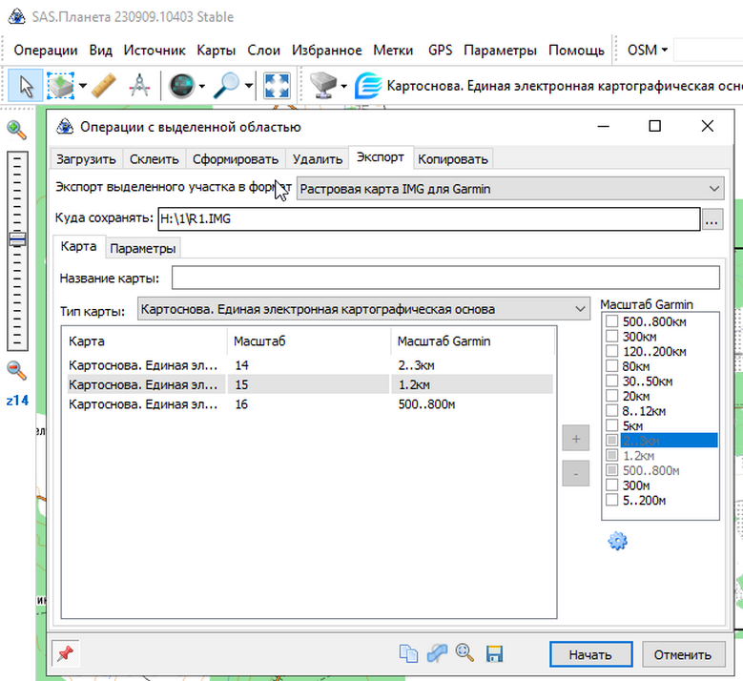
Task: Open the OSM dropdown in toolbar
Action: point(648,50)
